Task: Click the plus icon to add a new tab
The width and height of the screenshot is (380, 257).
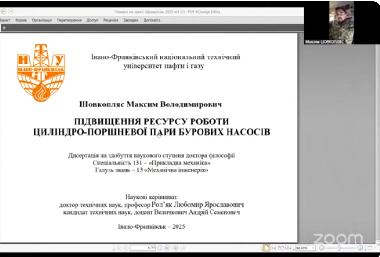Action: 4,28
